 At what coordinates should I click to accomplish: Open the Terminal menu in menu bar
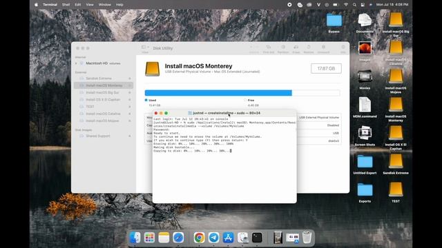50,5
